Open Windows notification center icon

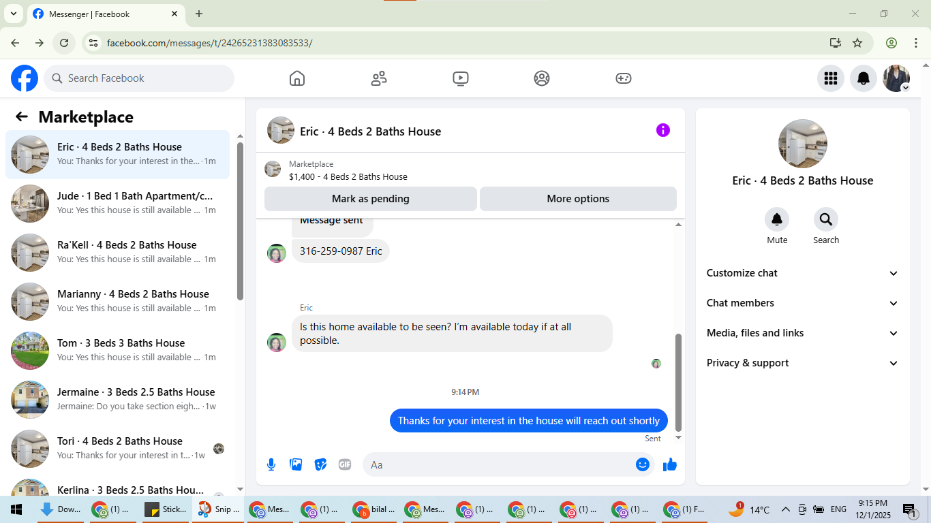(x=909, y=509)
